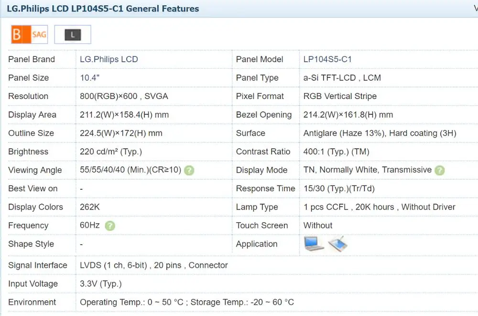
Task: Select the '262K' display colors value
Action: tap(90, 207)
